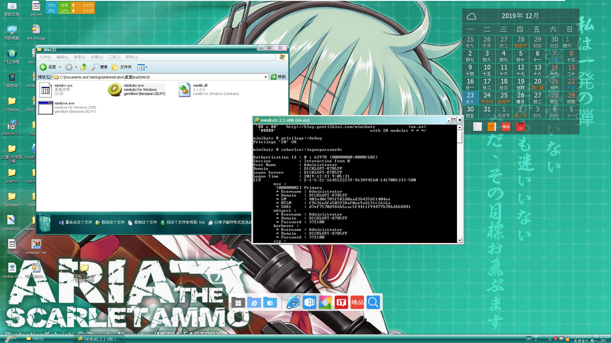Viewport: 611px width, 343px height.
Task: Select the mimilib.dll file icon
Action: coord(185,90)
